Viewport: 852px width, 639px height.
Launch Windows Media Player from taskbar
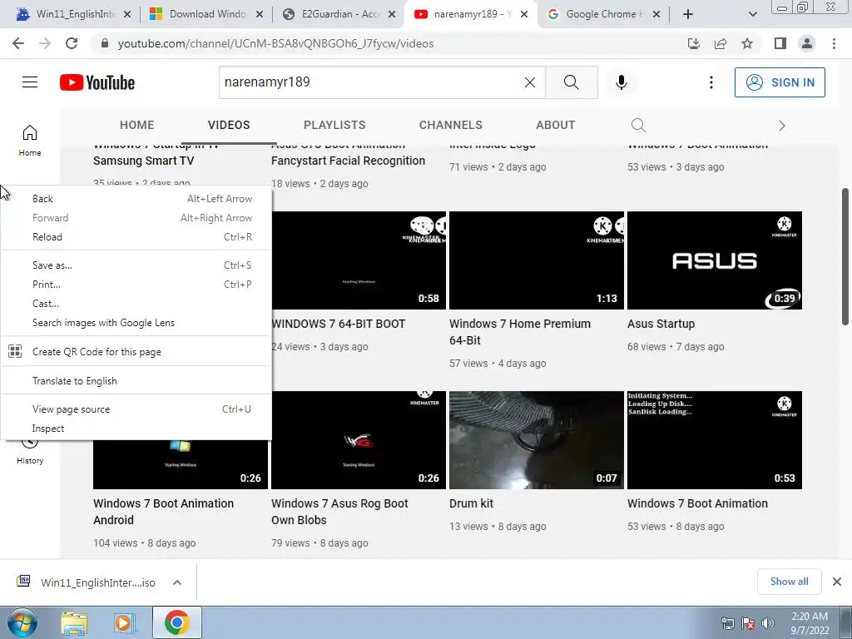coord(125,623)
